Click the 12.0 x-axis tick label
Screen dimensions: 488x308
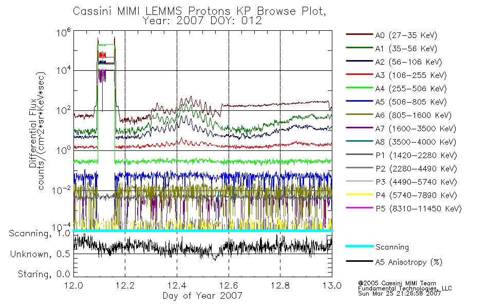pos(73,285)
